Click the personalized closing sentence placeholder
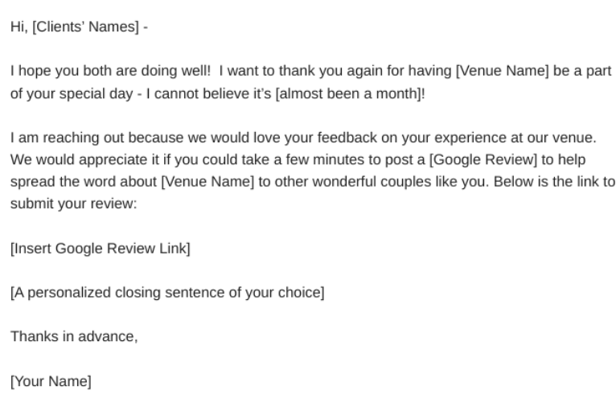 [x=167, y=293]
